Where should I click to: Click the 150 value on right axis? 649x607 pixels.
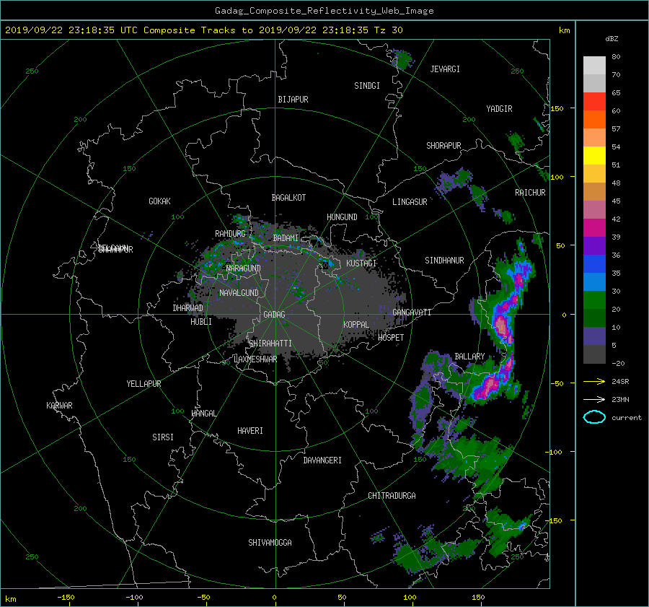557,108
